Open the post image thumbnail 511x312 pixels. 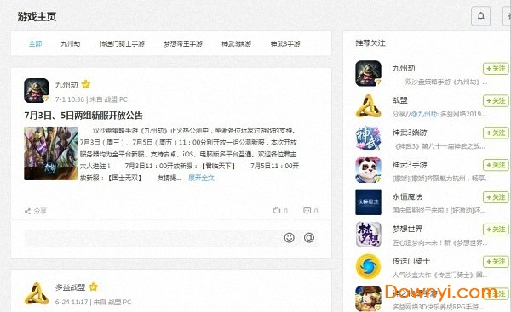pos(51,153)
